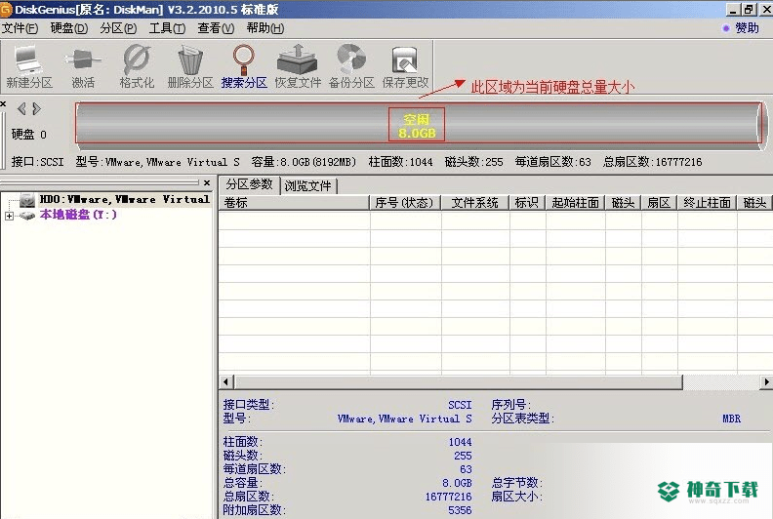The image size is (773, 519).
Task: Select the 空闲 8.0GB free space region
Action: pos(417,125)
